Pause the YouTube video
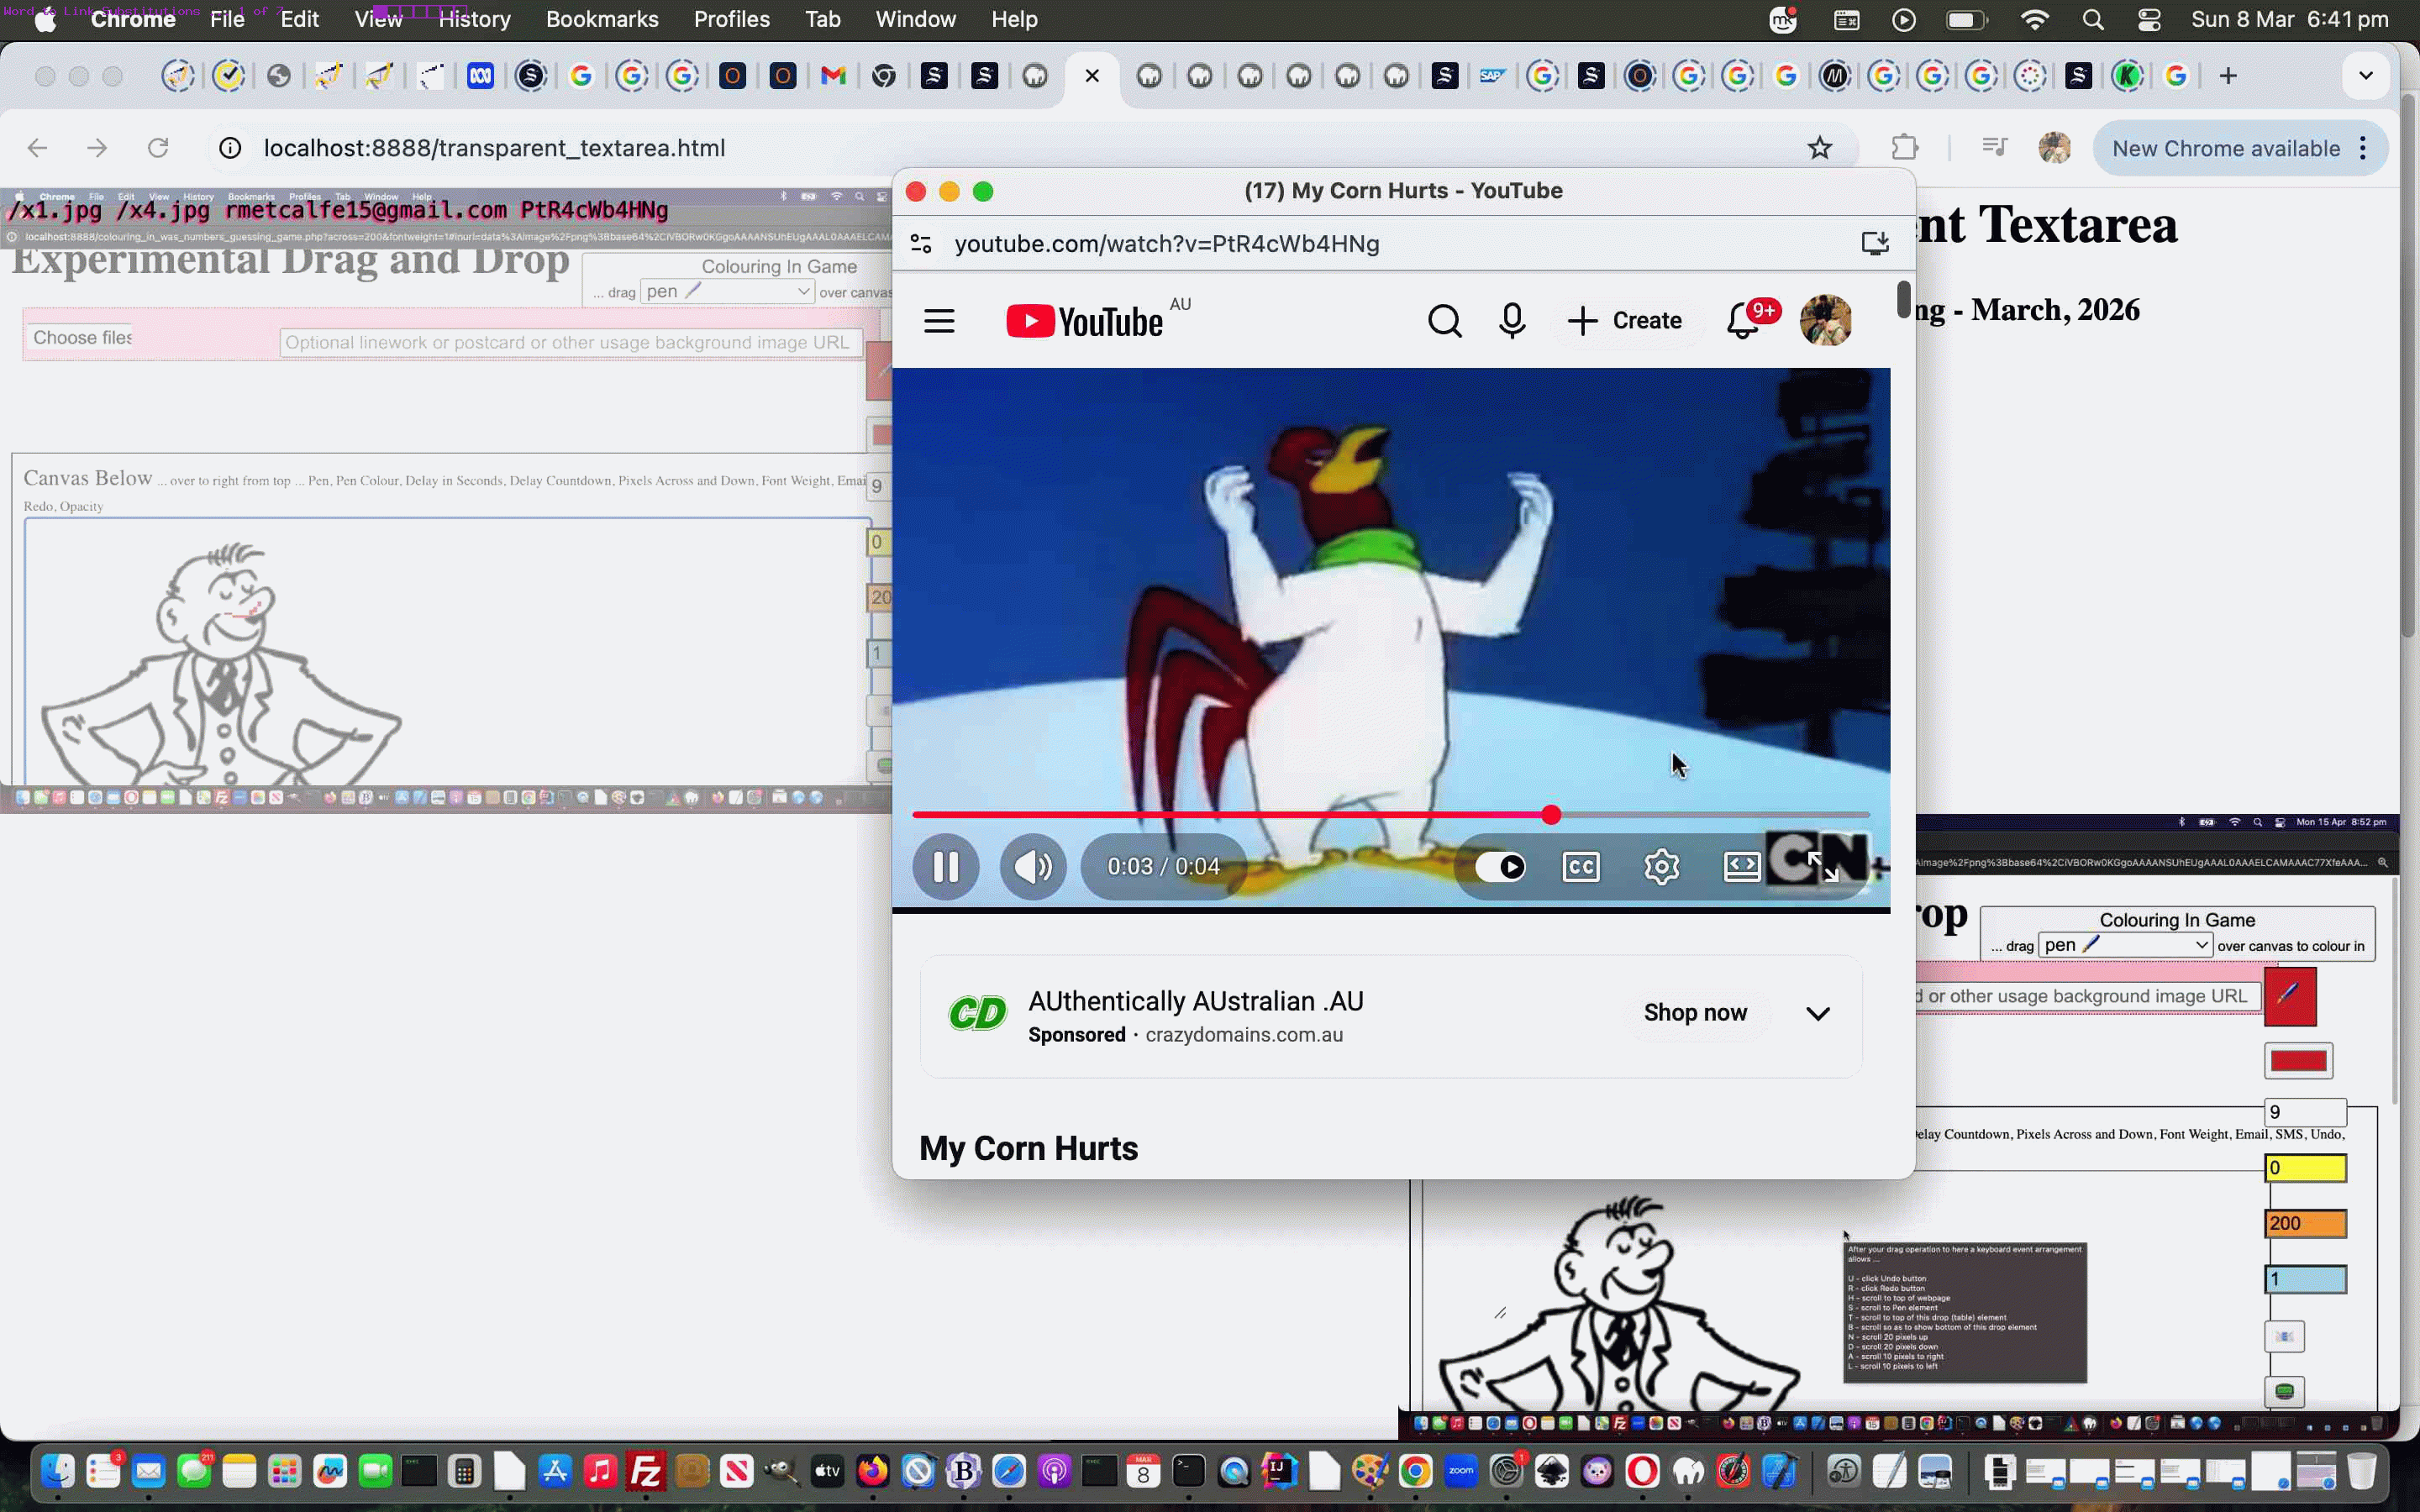 coord(945,866)
